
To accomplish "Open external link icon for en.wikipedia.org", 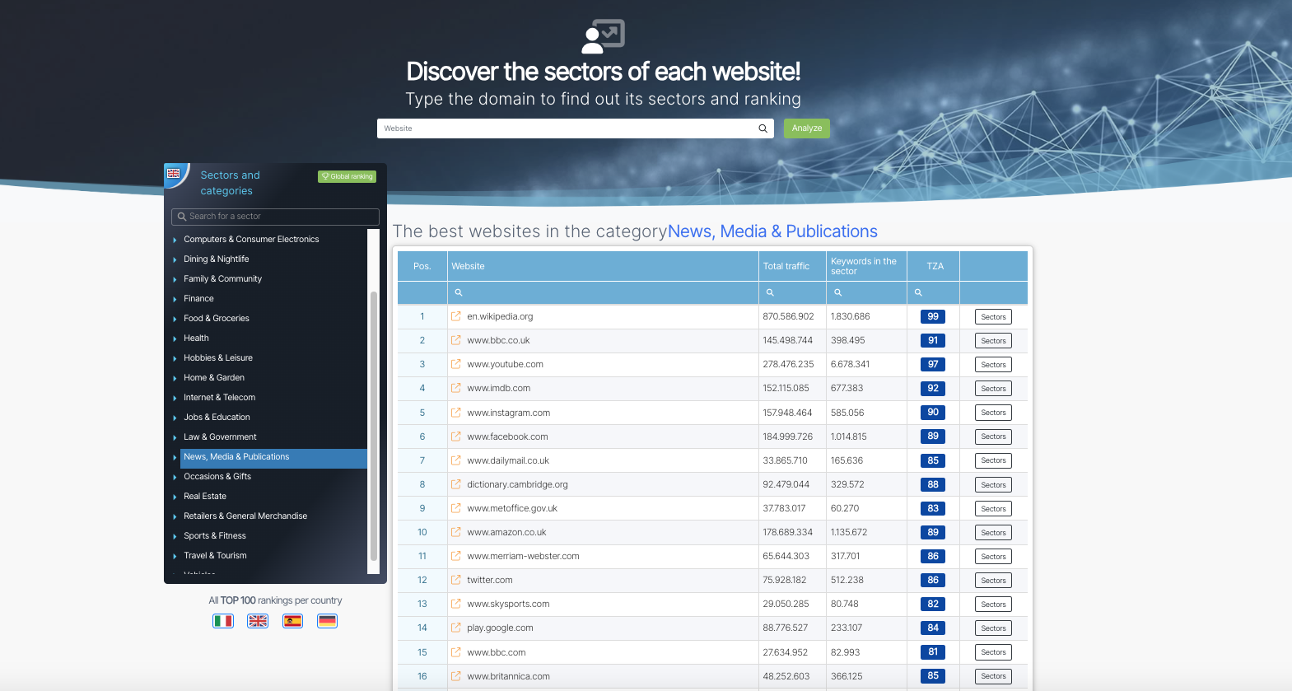I will (456, 316).
